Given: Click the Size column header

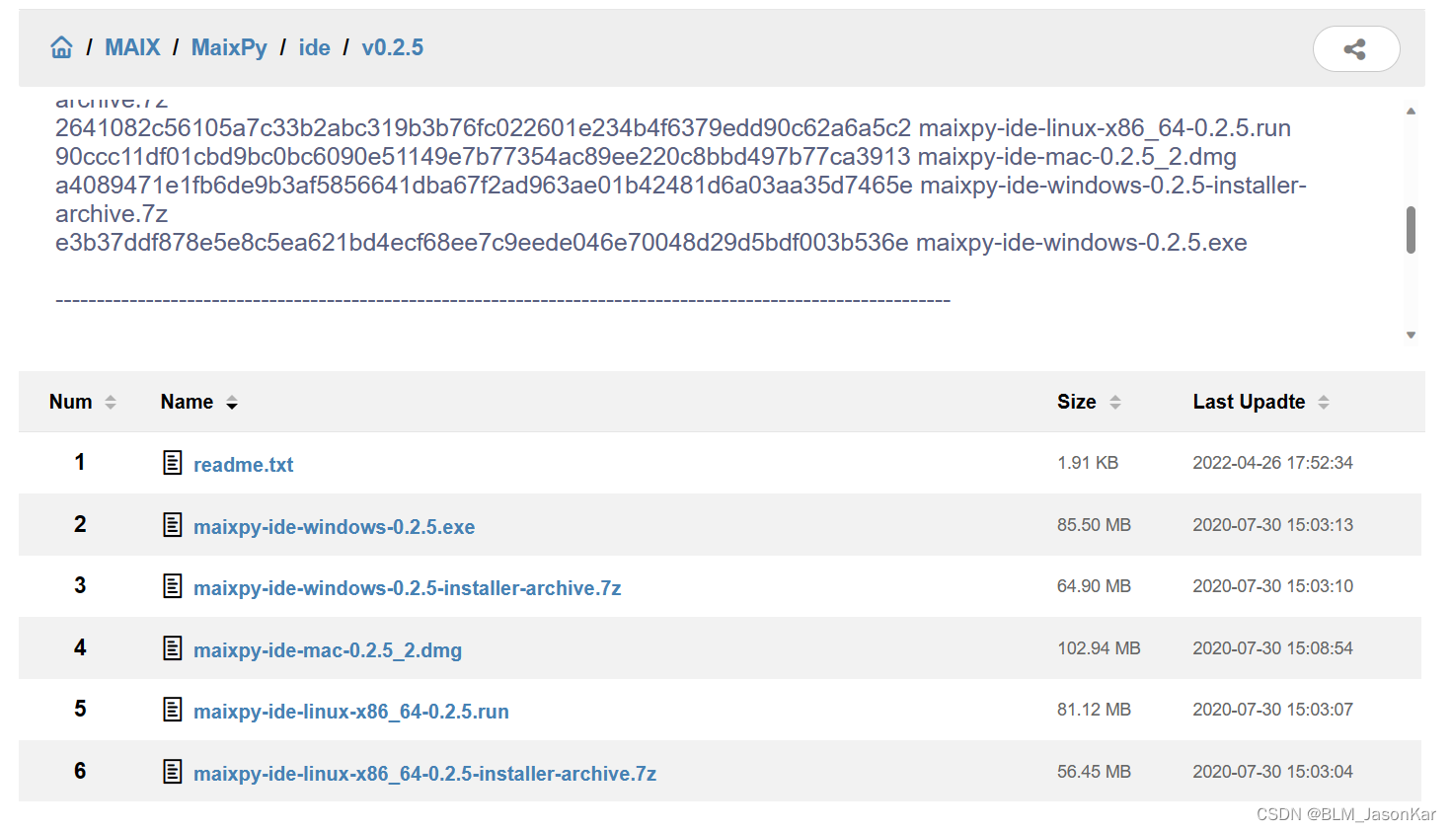Looking at the screenshot, I should (1077, 402).
